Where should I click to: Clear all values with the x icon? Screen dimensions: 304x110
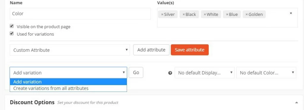291,13
